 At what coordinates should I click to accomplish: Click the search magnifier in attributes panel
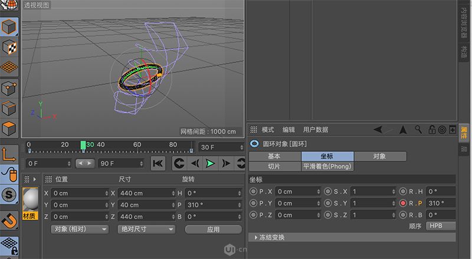[x=418, y=129]
